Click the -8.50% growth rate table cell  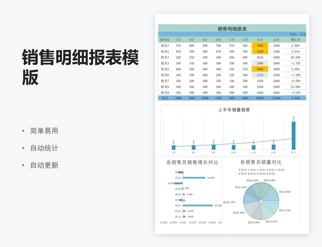click(295, 81)
